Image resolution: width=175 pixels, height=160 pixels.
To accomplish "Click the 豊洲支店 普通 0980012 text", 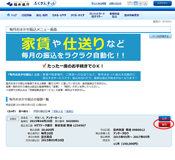I will 129,130.
